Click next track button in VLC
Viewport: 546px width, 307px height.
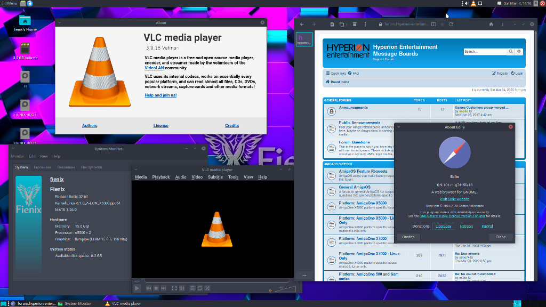[163, 288]
